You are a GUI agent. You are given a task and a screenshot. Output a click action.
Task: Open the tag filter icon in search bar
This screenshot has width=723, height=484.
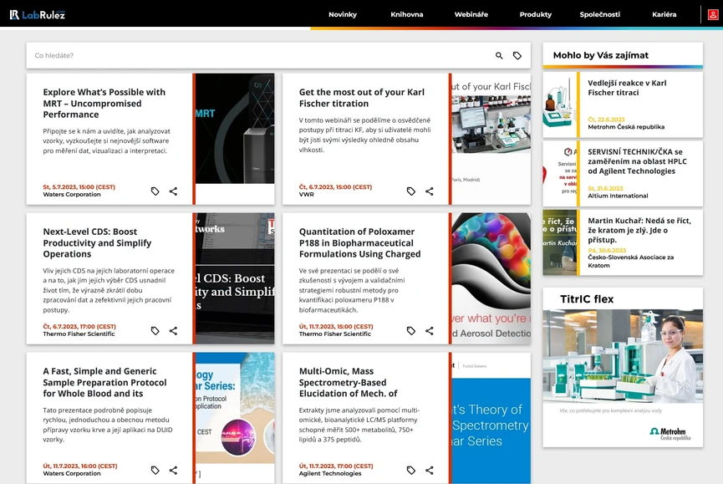(517, 55)
